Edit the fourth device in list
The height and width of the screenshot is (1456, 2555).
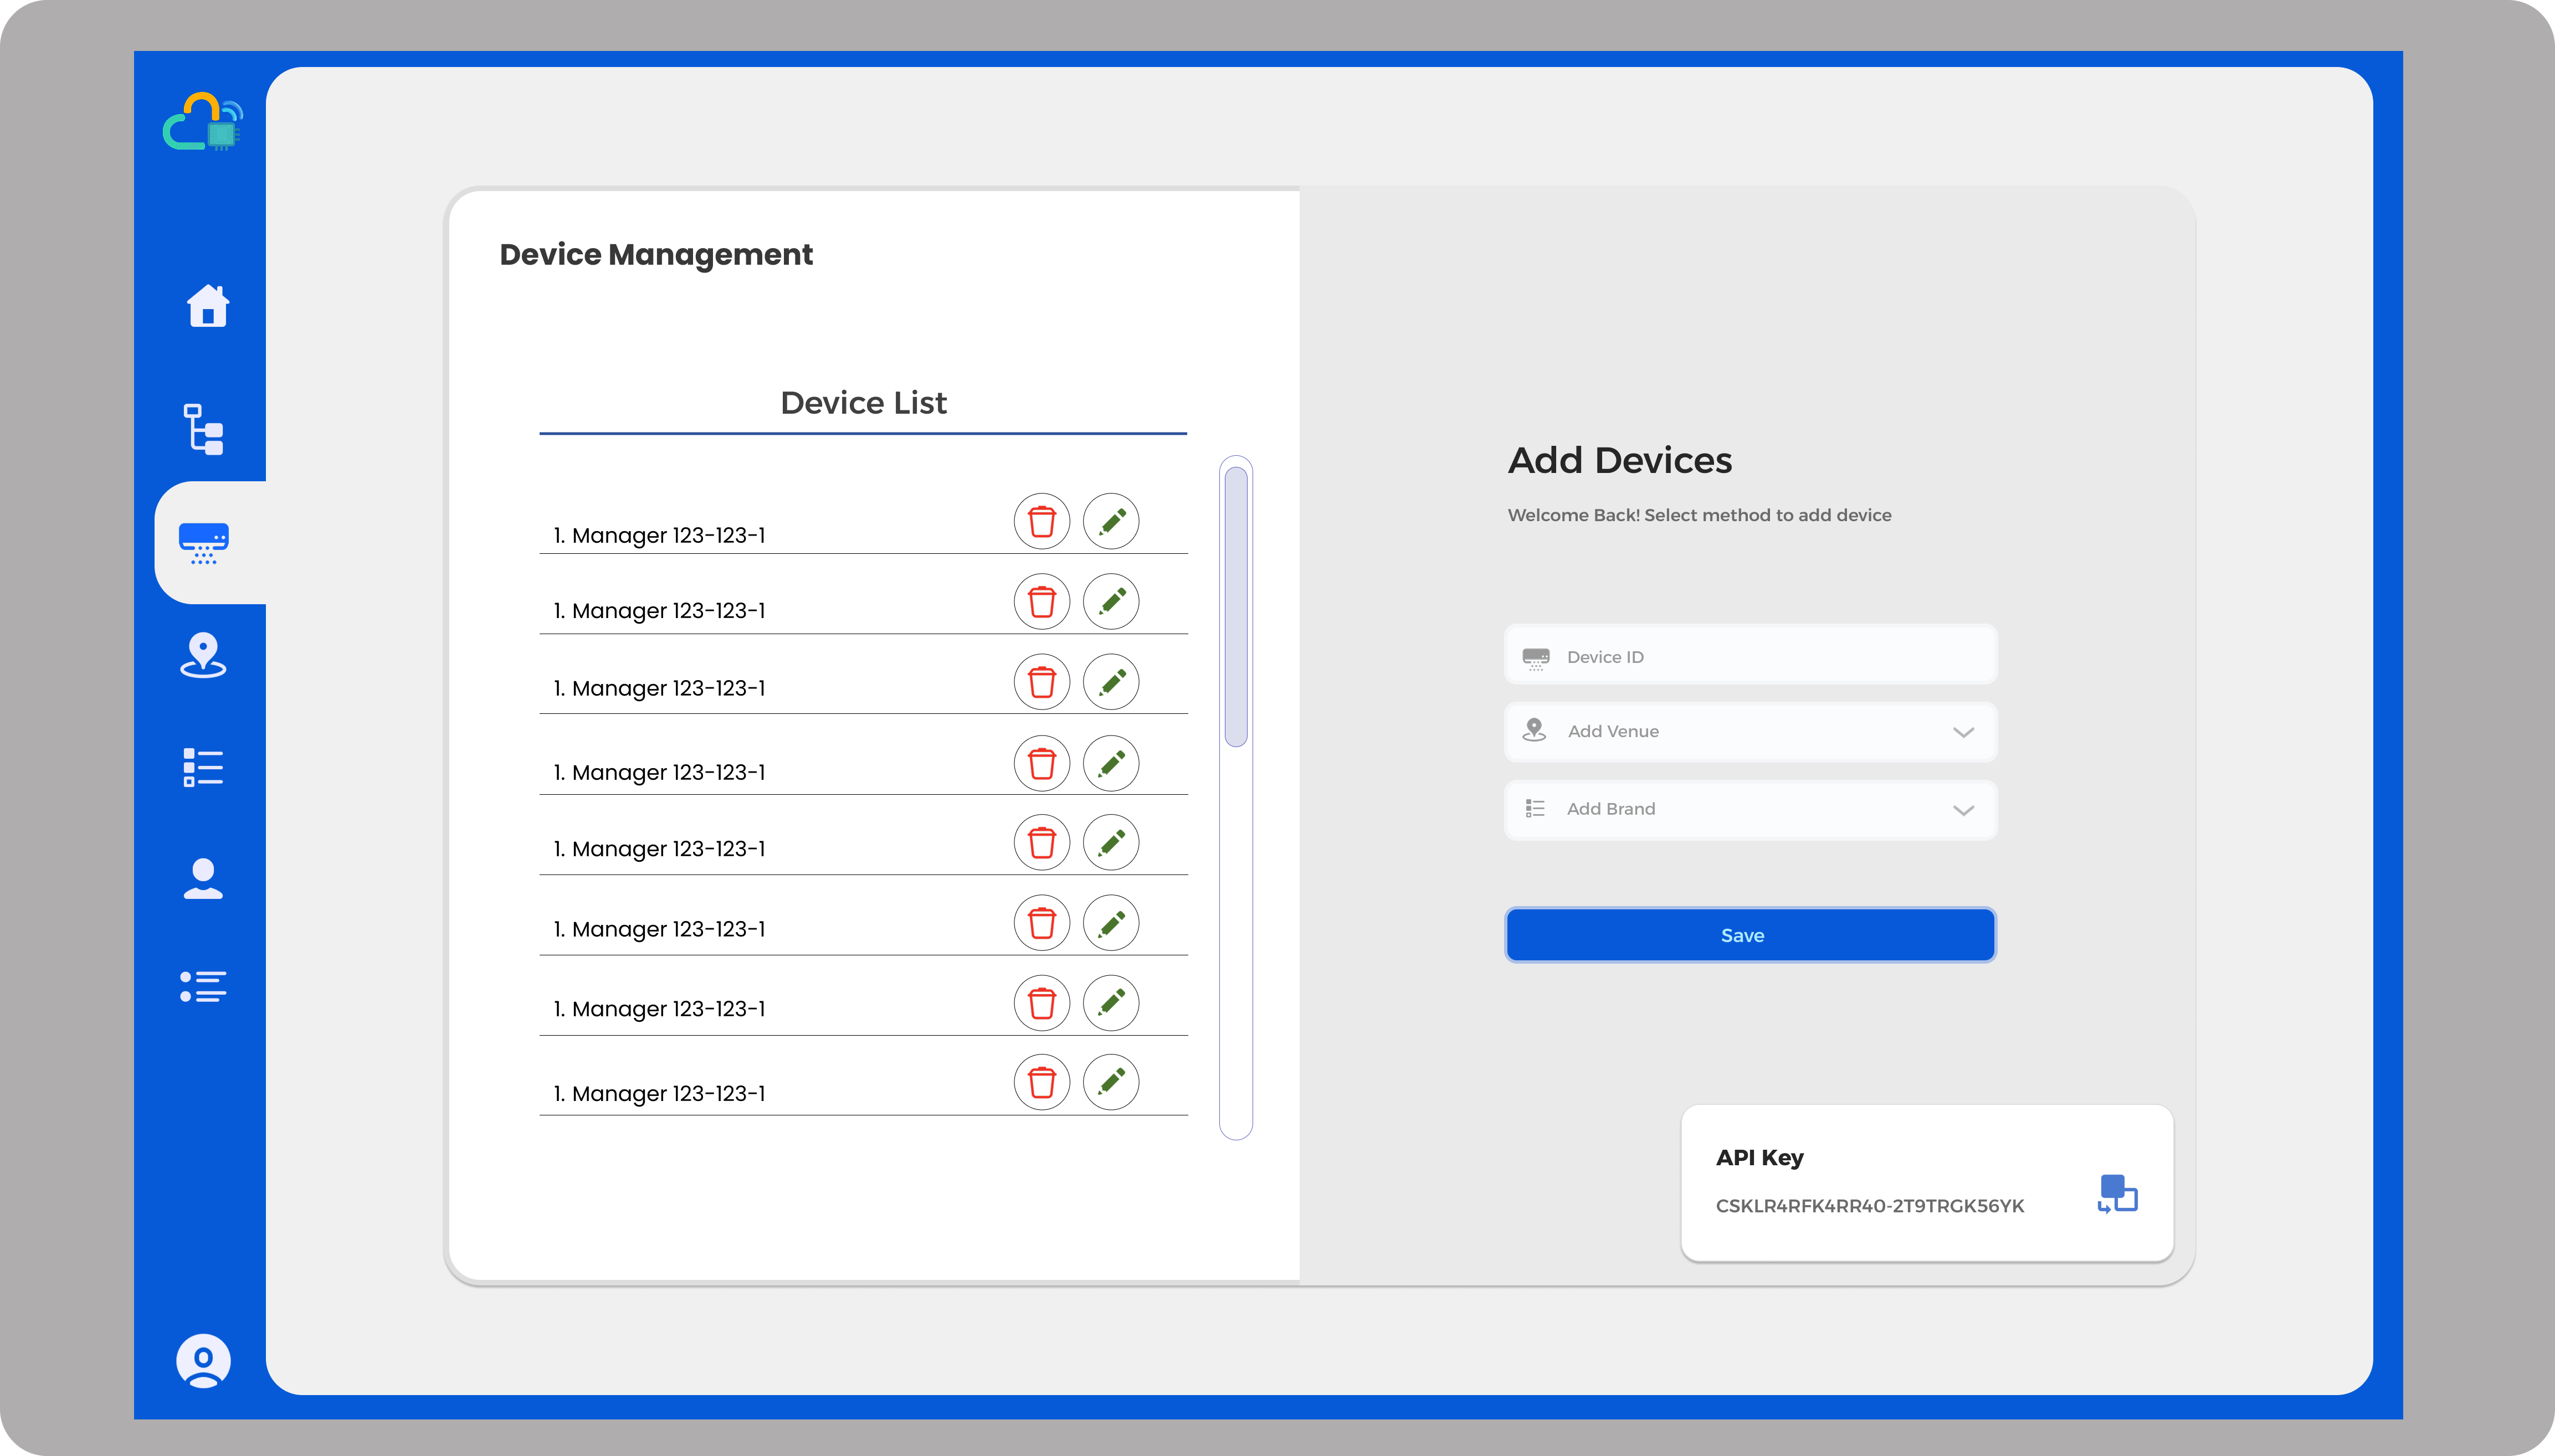pos(1111,764)
